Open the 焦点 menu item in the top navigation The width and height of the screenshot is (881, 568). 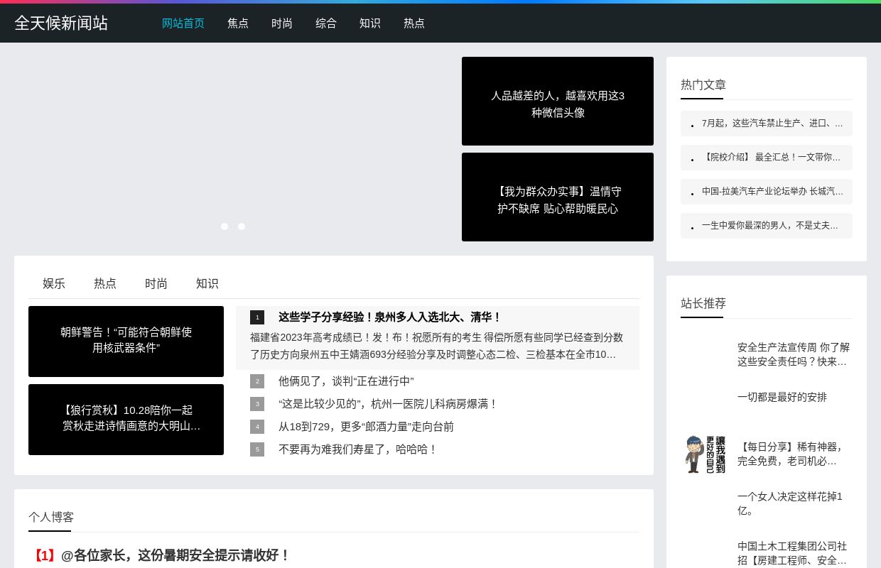tap(238, 23)
